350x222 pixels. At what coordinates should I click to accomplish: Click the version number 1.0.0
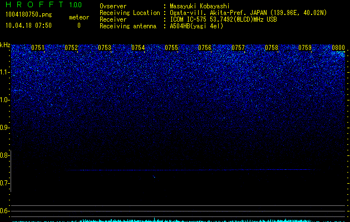coord(76,4)
